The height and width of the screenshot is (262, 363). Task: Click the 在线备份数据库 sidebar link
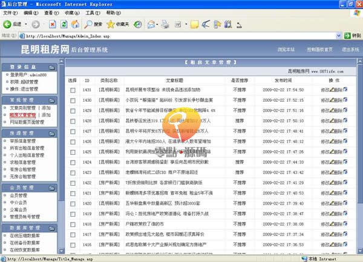[x=25, y=243]
